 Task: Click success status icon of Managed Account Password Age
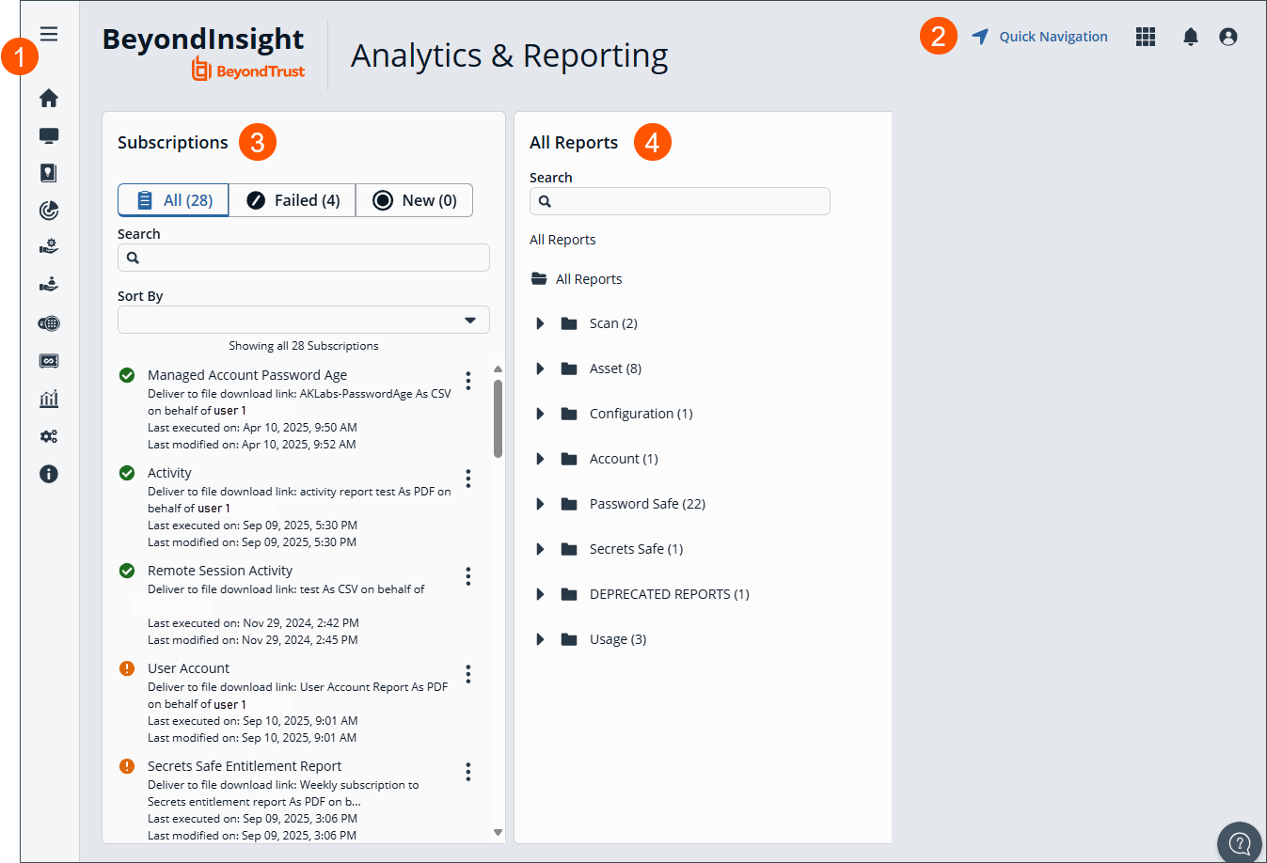(127, 375)
